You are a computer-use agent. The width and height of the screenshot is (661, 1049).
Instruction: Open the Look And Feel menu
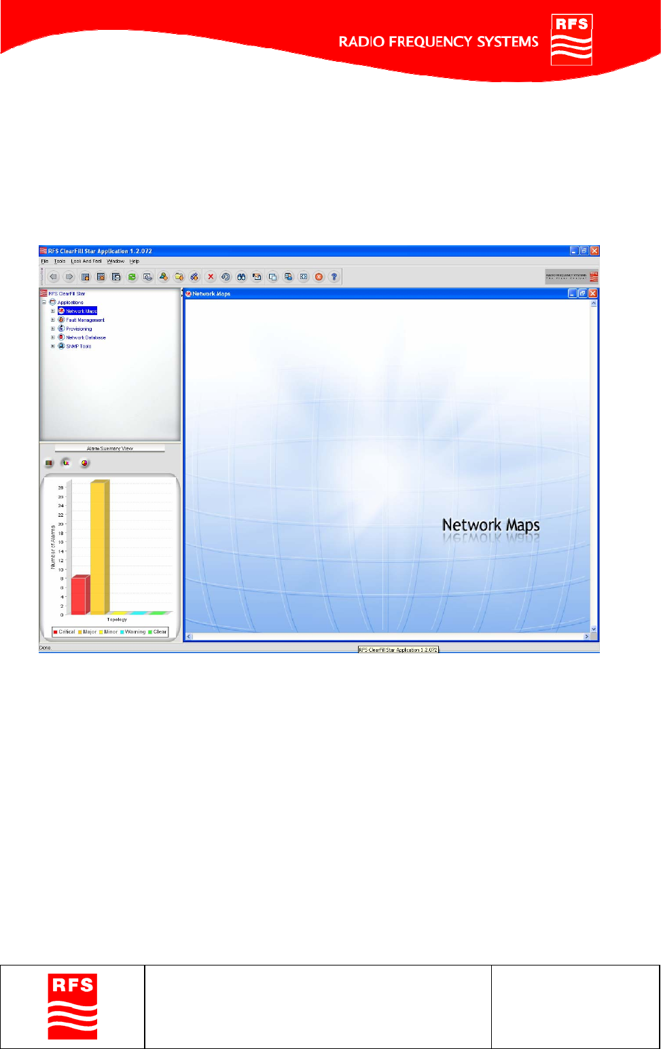(x=86, y=261)
